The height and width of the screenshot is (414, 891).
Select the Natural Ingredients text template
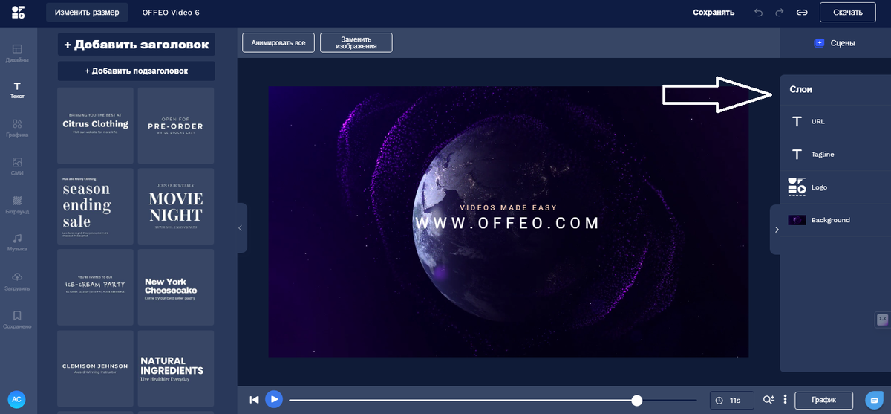coord(176,369)
